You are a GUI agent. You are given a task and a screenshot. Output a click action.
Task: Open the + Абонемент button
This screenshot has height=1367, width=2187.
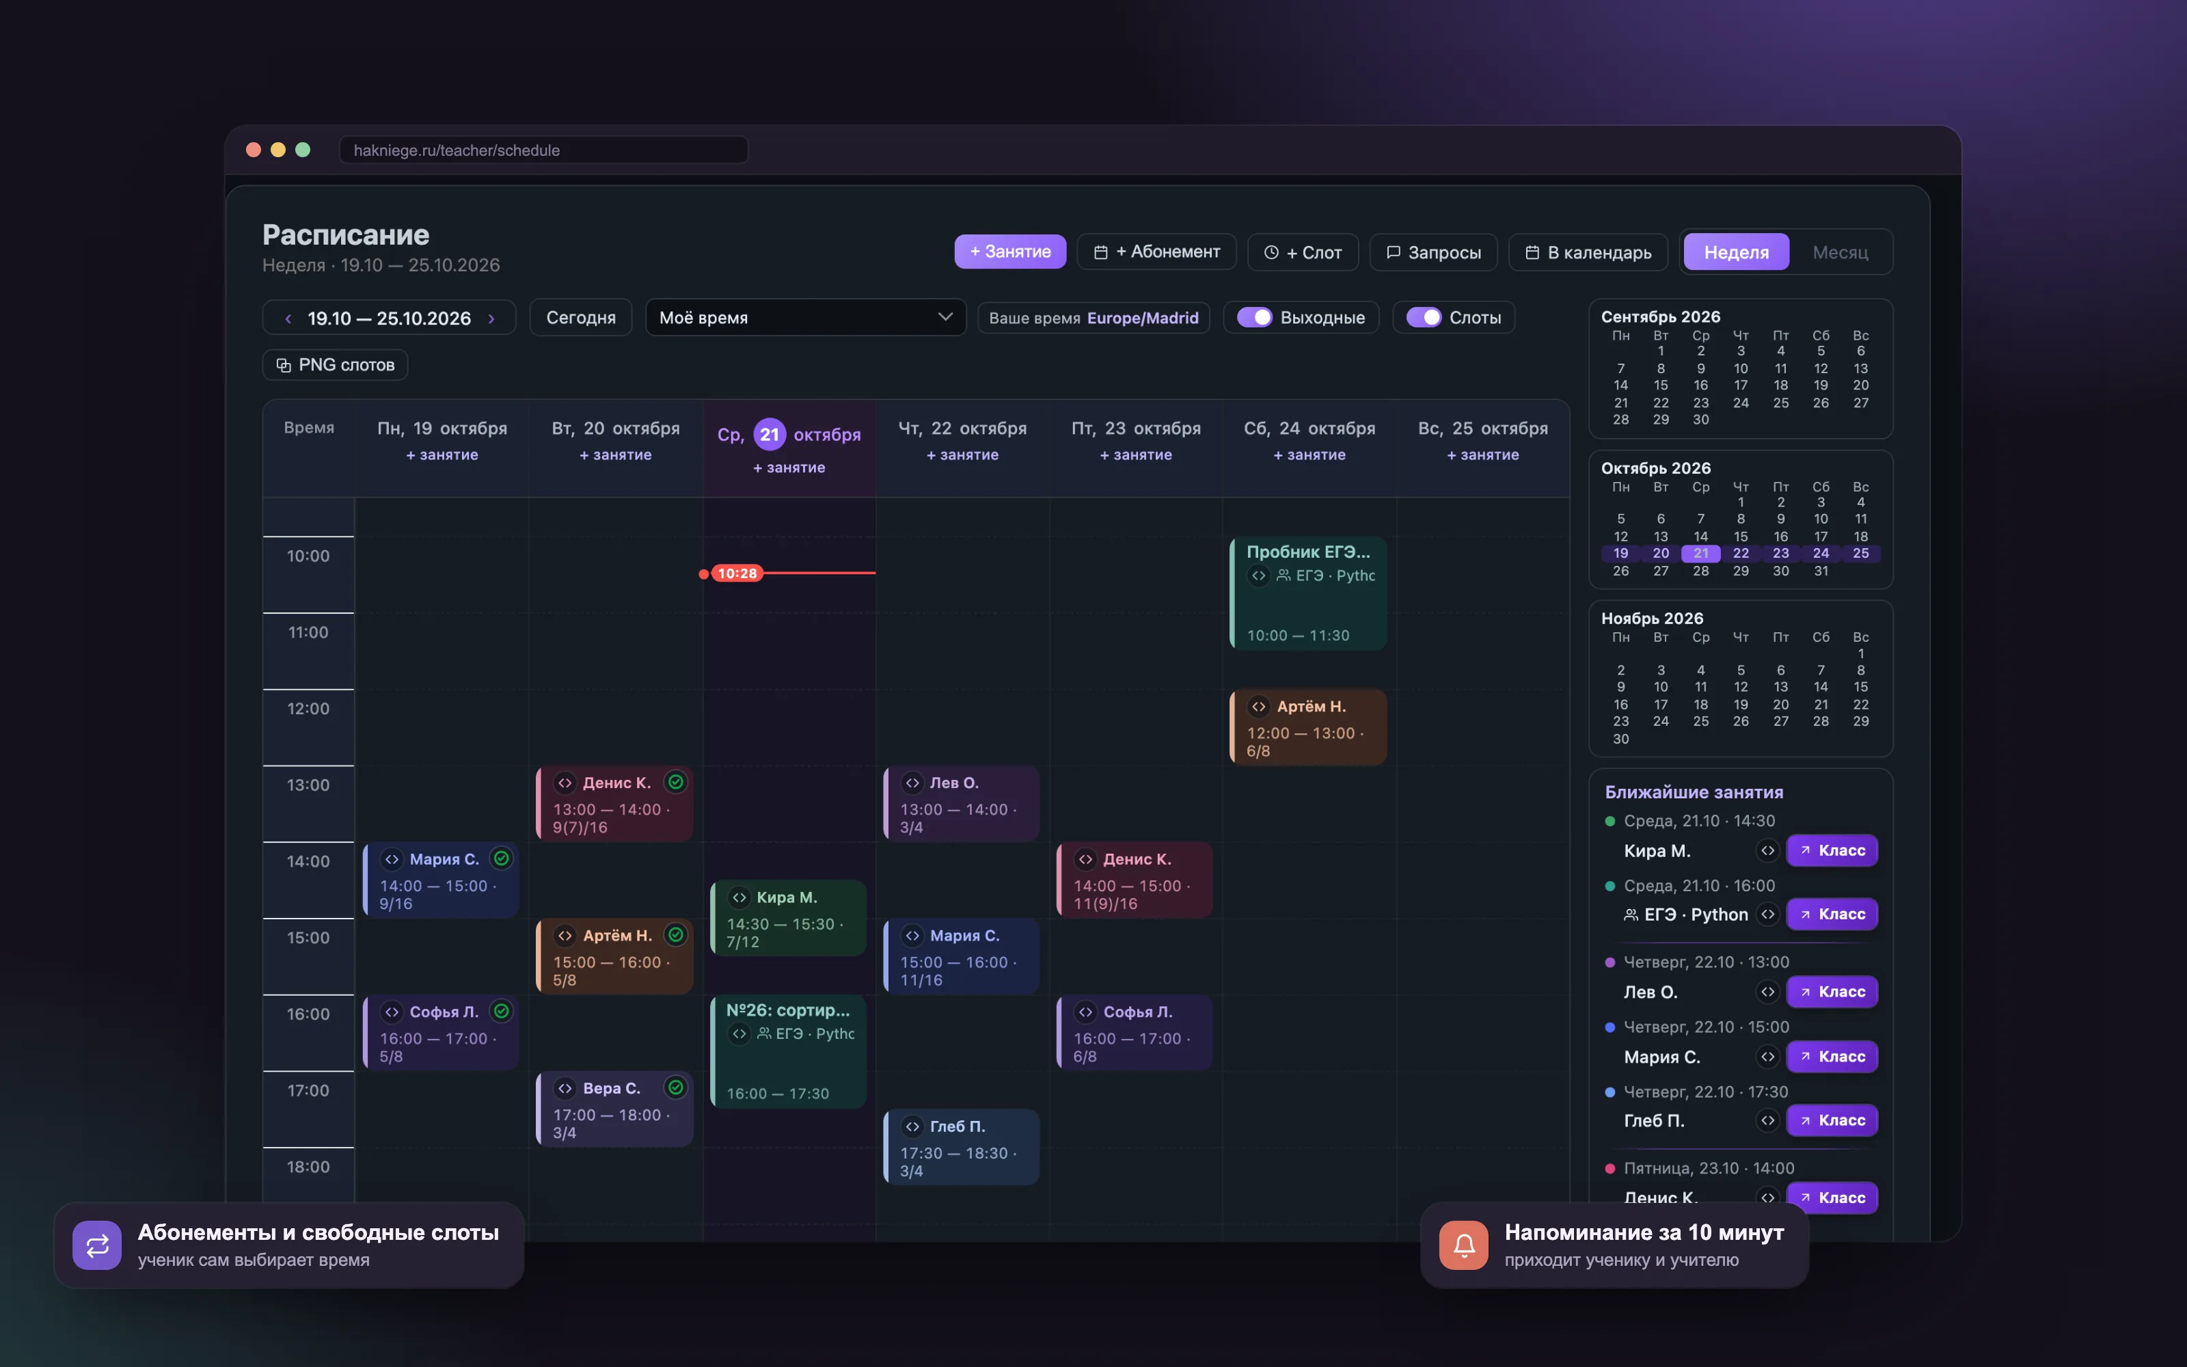click(x=1156, y=252)
